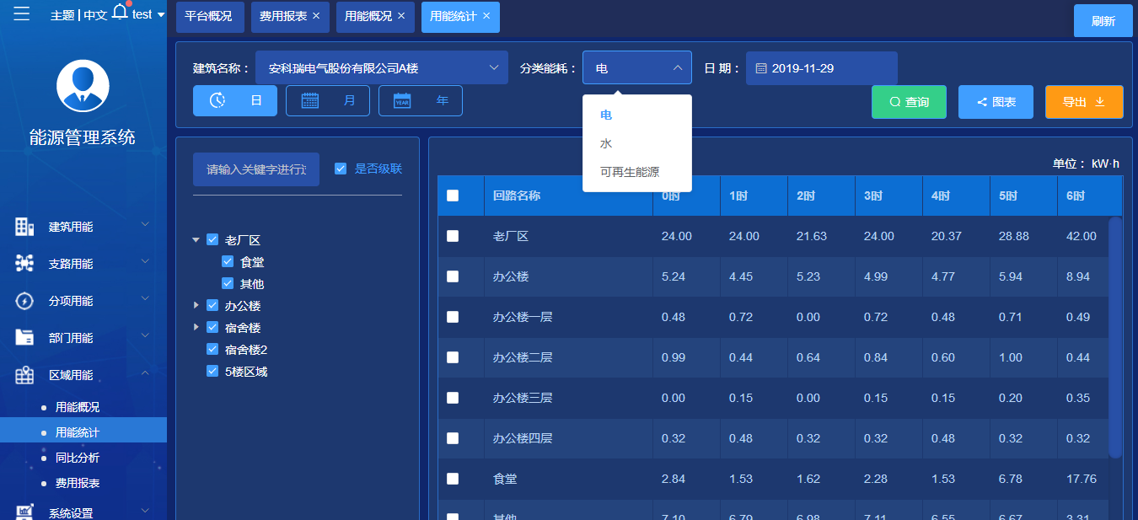Check the 老厂区 table row checkbox

click(x=453, y=236)
